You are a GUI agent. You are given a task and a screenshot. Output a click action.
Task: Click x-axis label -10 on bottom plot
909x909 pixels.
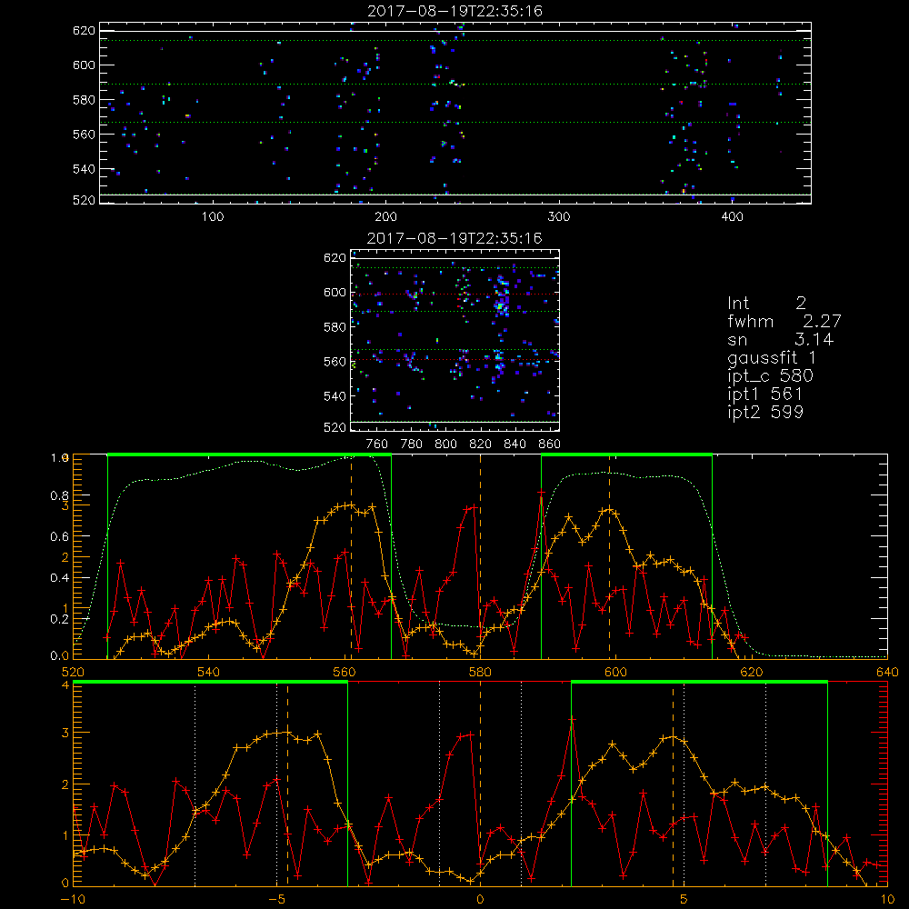tap(73, 900)
